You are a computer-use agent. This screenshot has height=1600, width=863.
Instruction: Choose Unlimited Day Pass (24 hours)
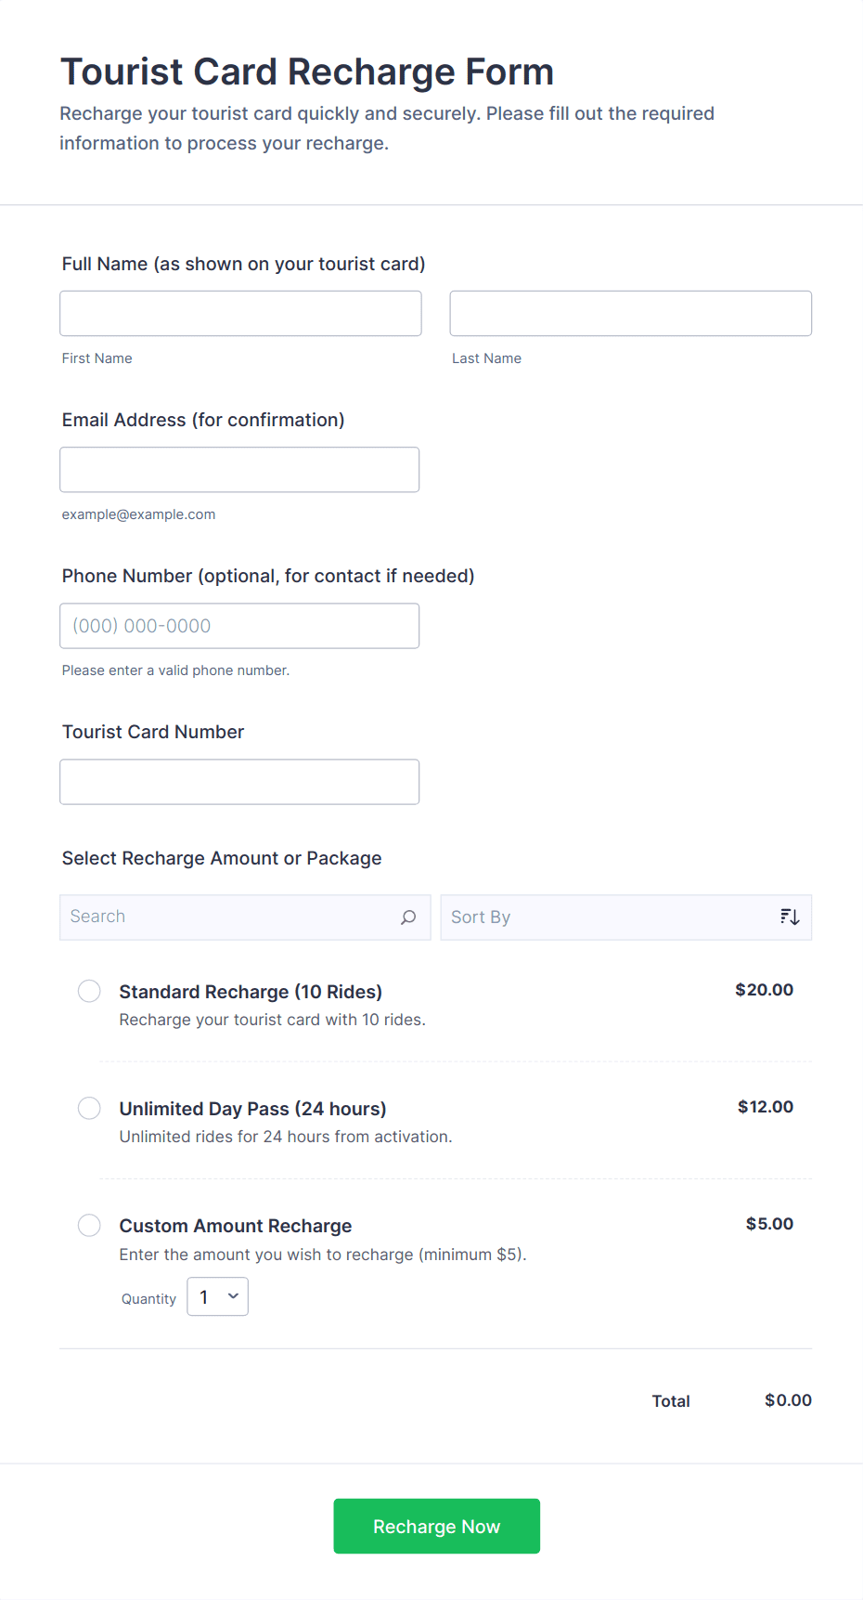[x=89, y=1108]
